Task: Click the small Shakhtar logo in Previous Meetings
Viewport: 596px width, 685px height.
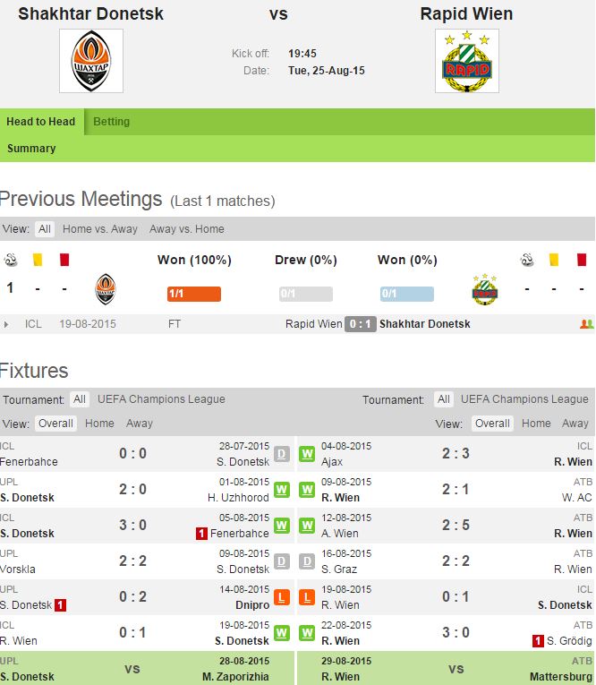Action: (105, 289)
